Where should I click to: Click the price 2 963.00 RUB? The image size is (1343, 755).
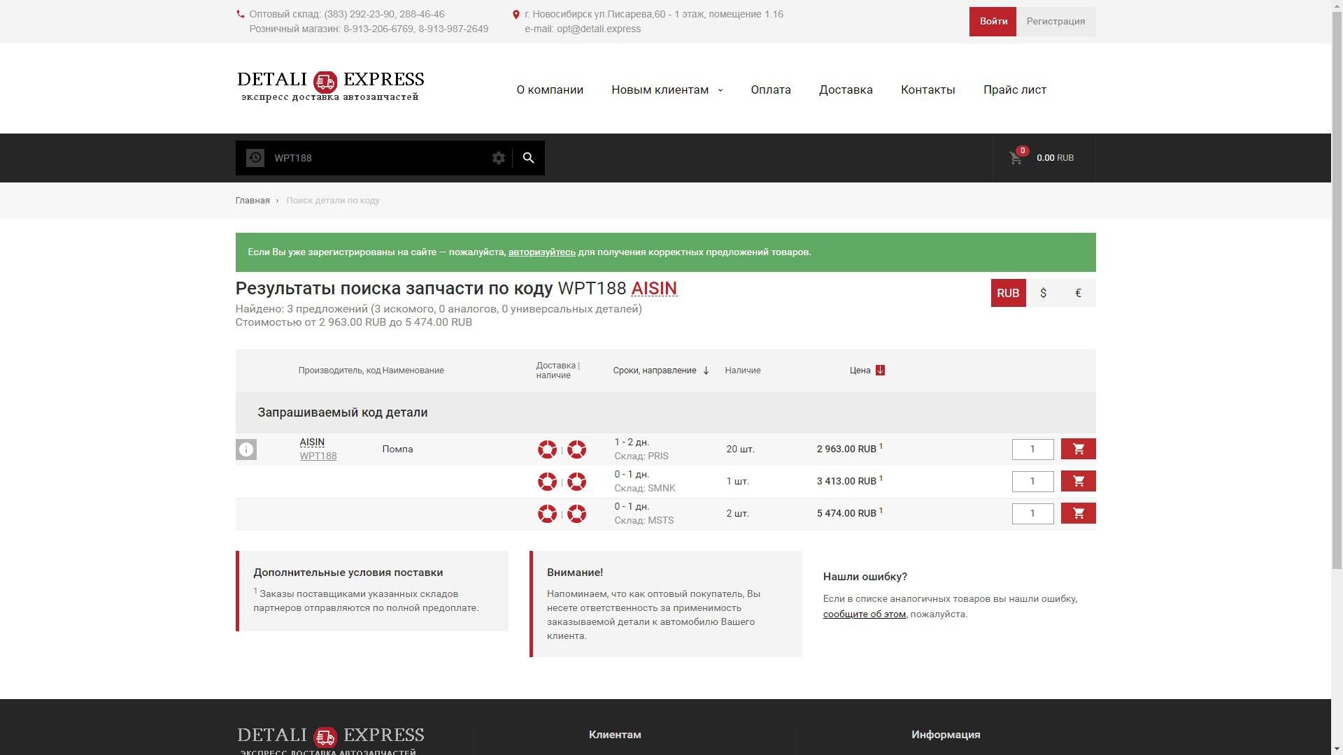tap(846, 449)
